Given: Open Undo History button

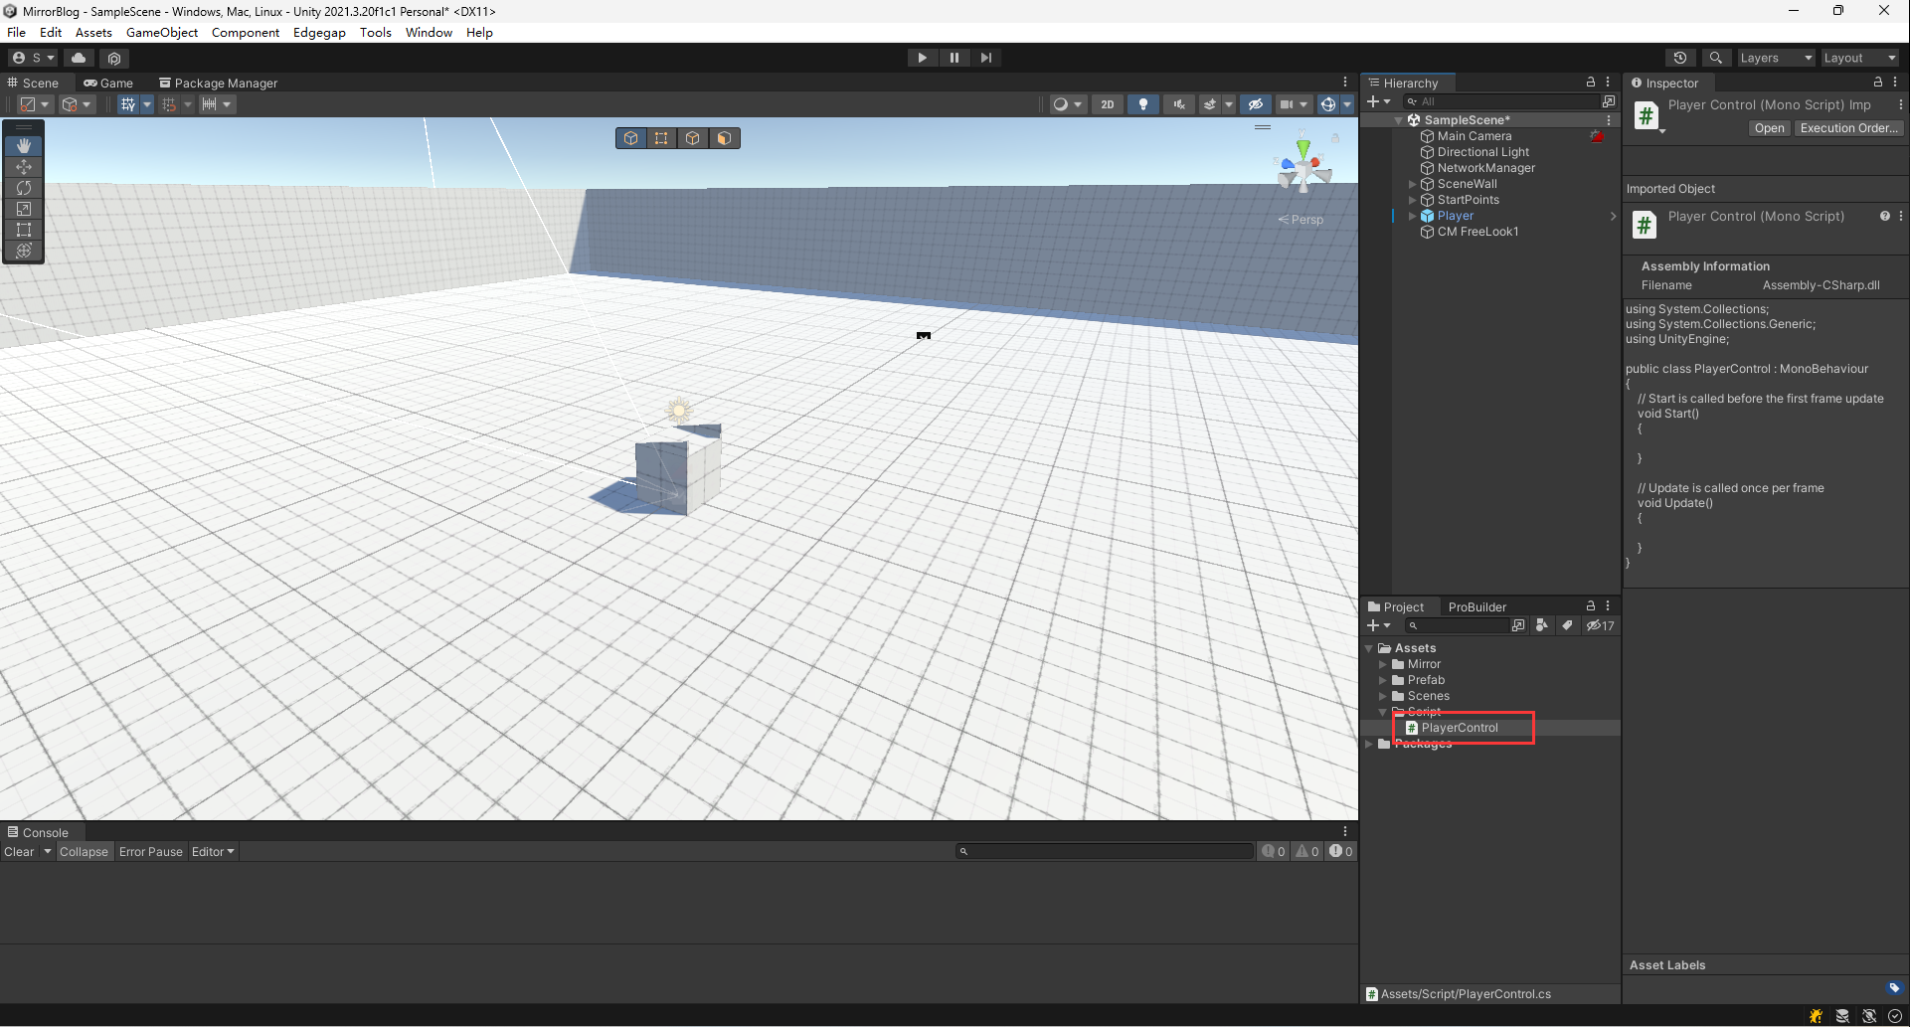Looking at the screenshot, I should click(1680, 58).
